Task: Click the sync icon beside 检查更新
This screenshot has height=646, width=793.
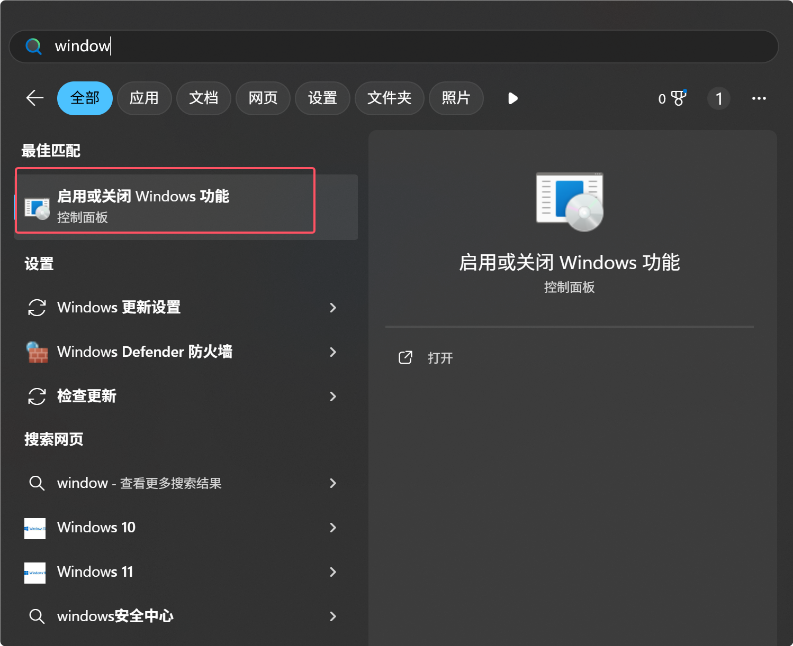Action: [x=37, y=396]
